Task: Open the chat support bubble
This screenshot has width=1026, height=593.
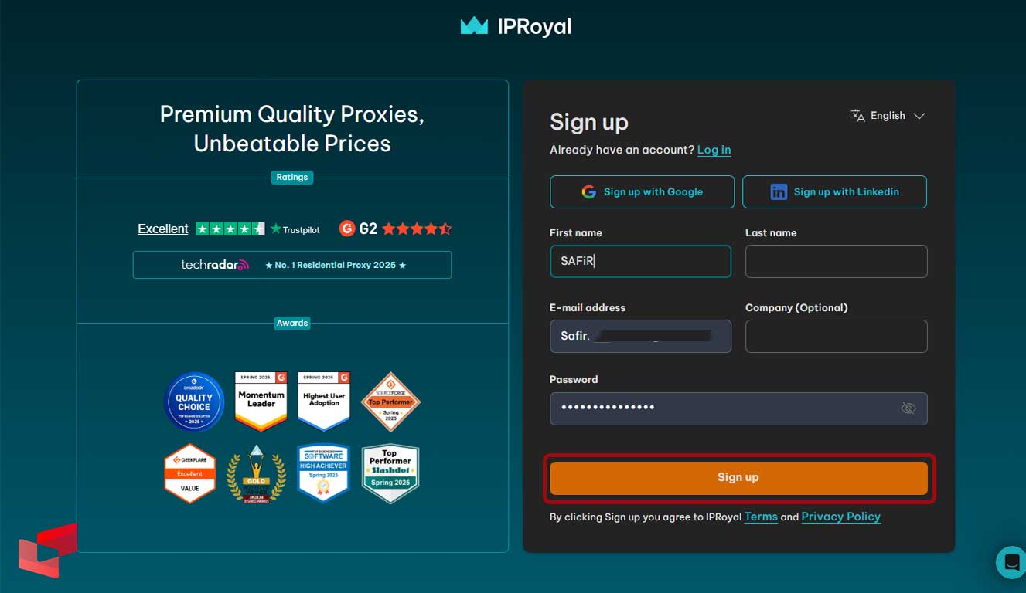Action: tap(1011, 562)
